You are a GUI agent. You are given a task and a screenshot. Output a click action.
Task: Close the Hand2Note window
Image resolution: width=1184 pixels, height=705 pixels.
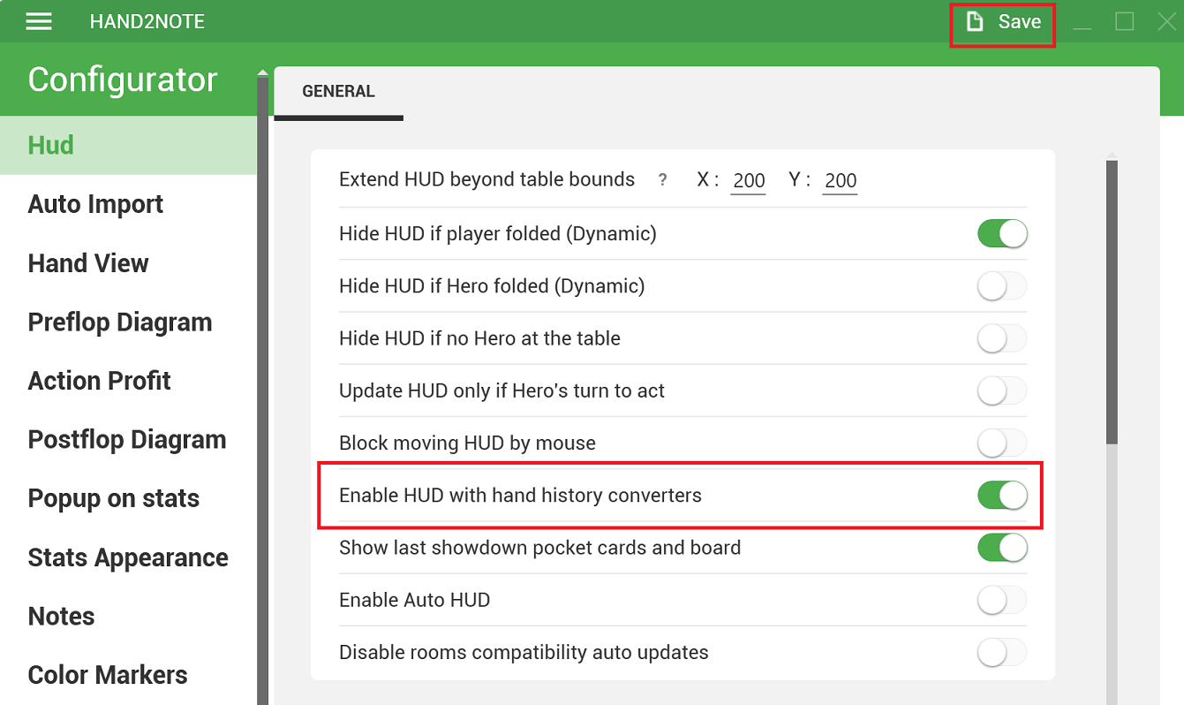(1167, 21)
